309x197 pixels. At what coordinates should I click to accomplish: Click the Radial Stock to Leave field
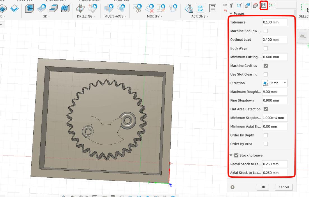(x=275, y=164)
